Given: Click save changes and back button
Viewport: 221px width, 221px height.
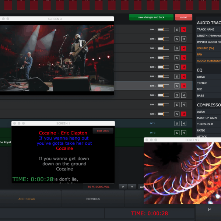Looking at the screenshot, I should (x=151, y=17).
